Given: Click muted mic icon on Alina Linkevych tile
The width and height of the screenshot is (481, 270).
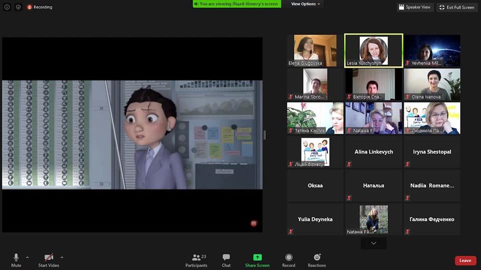Looking at the screenshot, I should click(349, 164).
